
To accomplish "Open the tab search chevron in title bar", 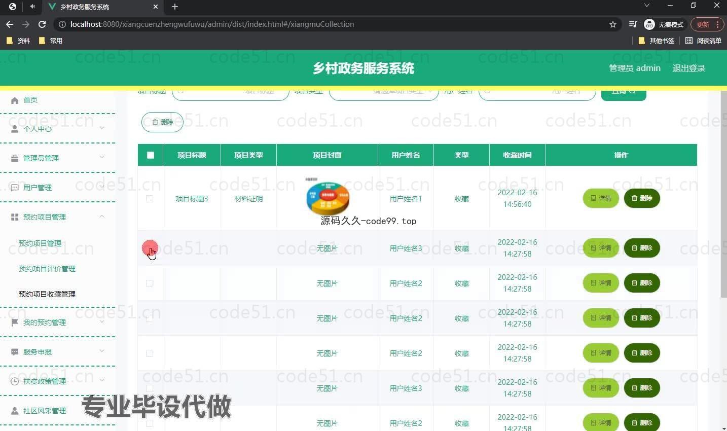I will pyautogui.click(x=646, y=6).
